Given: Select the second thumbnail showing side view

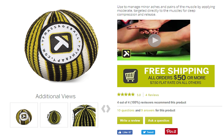Looking at the screenshot, I should click(54, 115).
